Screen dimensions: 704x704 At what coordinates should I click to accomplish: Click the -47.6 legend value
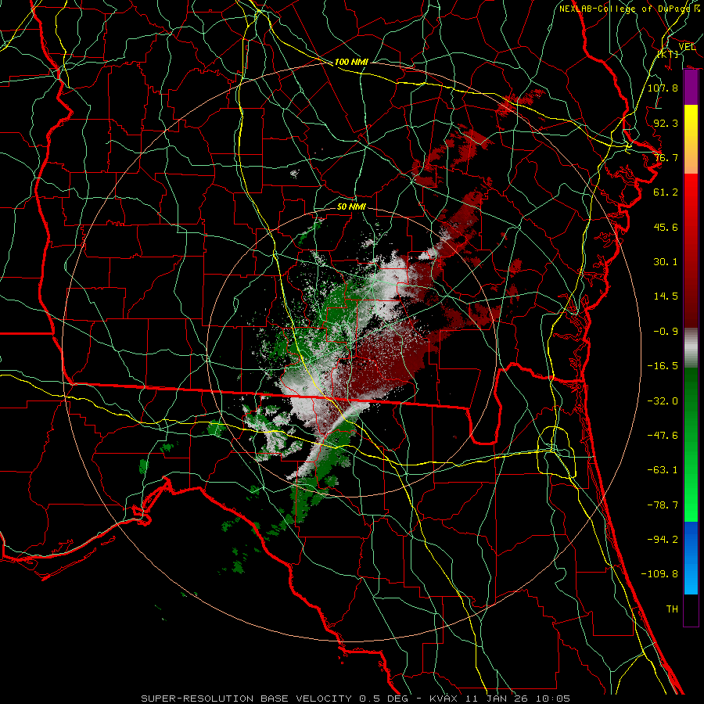(x=663, y=435)
